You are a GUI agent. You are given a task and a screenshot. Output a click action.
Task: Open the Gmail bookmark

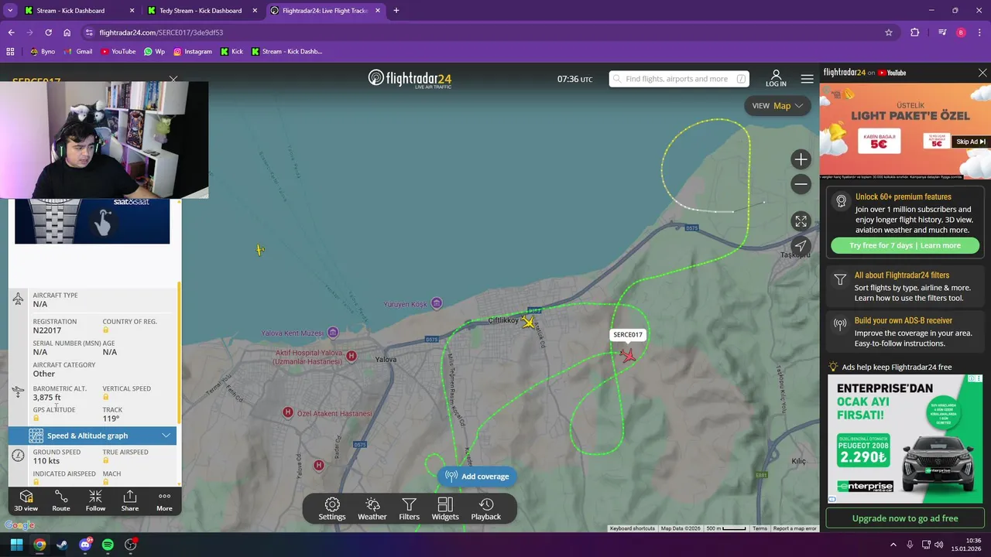[78, 52]
